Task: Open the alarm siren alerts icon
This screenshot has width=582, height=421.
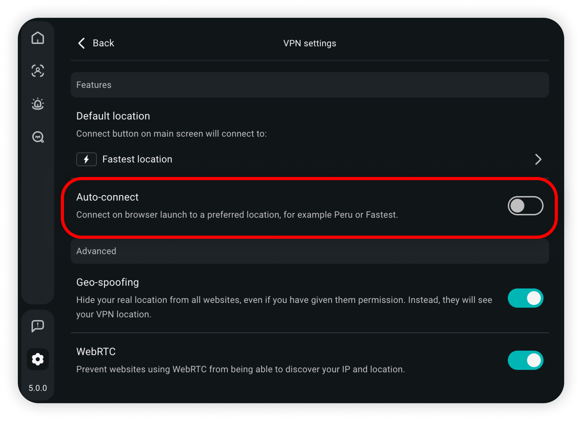Action: pos(38,104)
